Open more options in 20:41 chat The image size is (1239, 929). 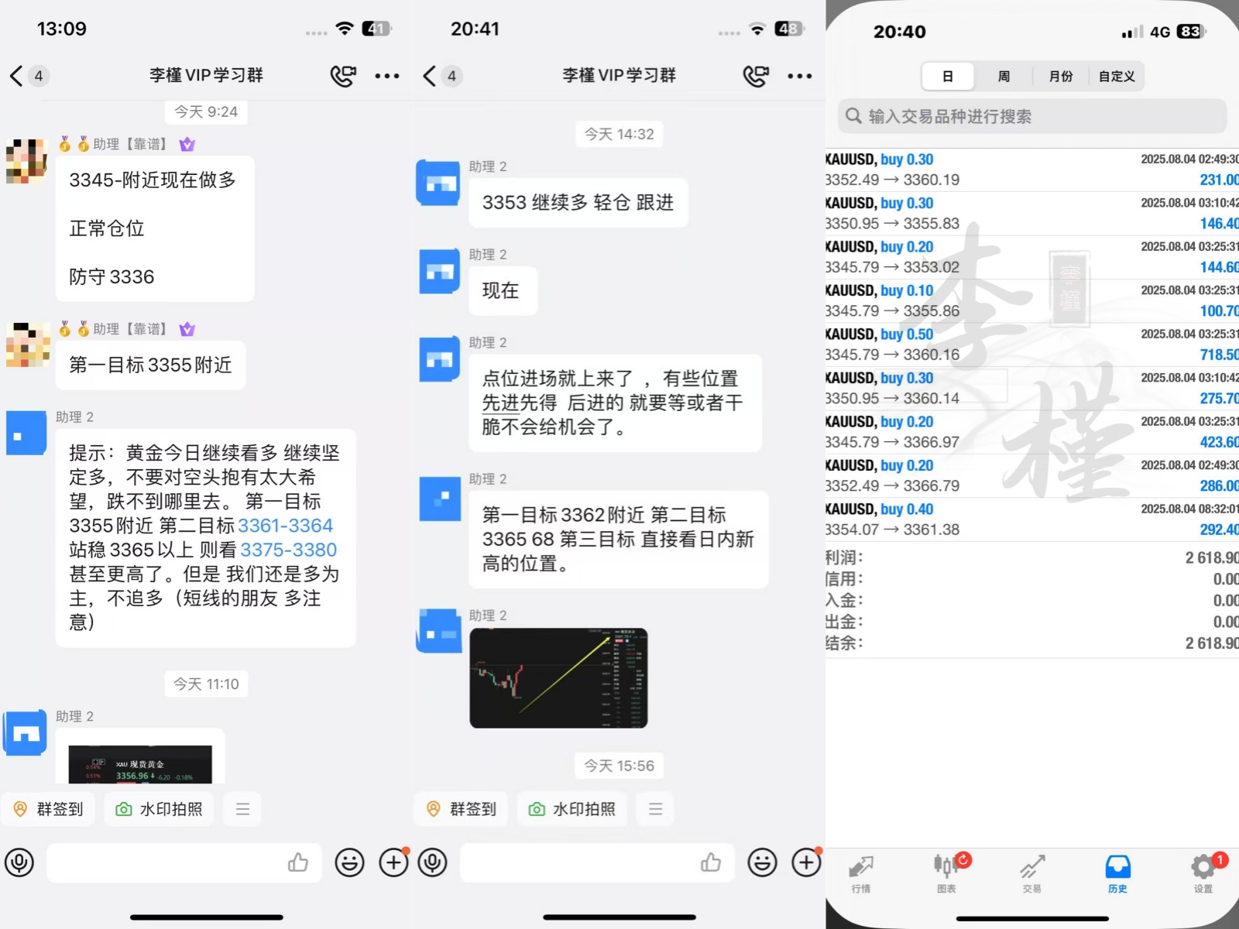coord(800,76)
